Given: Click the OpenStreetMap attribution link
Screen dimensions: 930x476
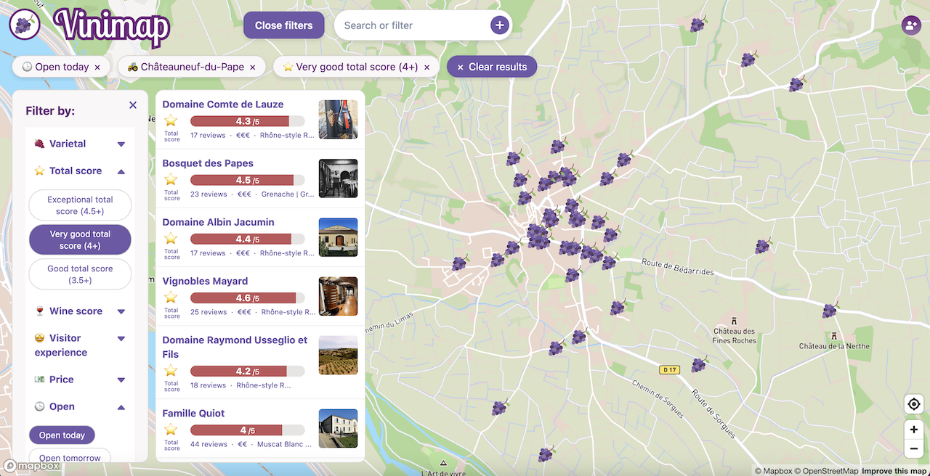Looking at the screenshot, I should coord(828,471).
